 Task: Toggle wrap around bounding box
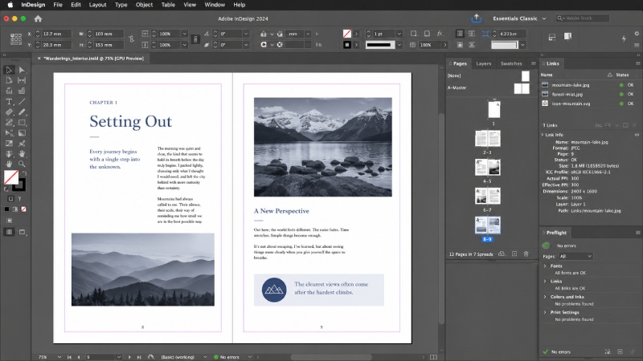pyautogui.click(x=472, y=34)
